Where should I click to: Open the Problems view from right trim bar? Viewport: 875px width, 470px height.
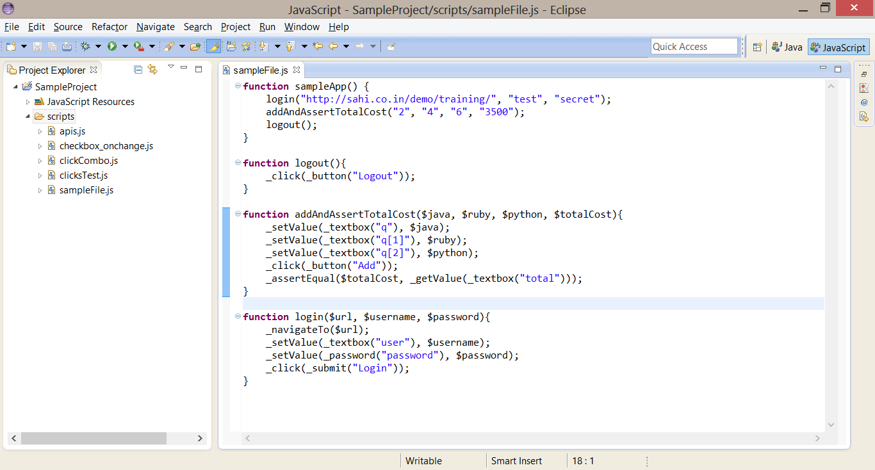coord(864,88)
